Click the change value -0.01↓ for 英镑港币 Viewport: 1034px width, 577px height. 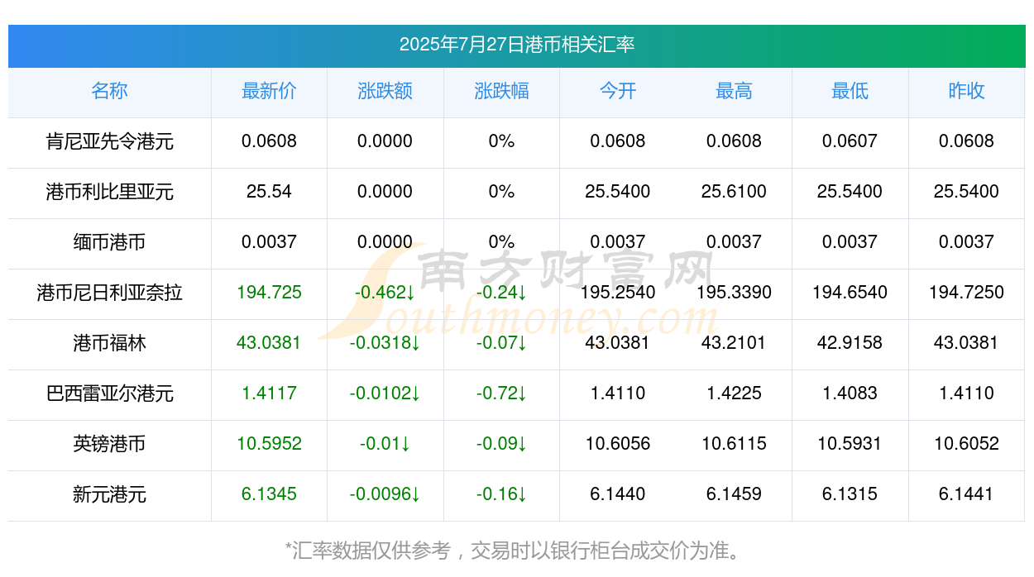pyautogui.click(x=385, y=444)
